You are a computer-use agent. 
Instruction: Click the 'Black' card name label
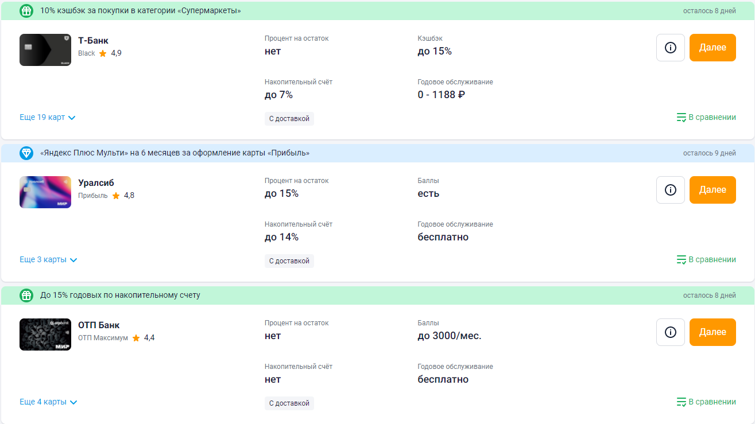[87, 53]
